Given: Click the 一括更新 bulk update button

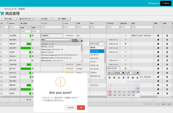Looking at the screenshot, I should (62, 19).
